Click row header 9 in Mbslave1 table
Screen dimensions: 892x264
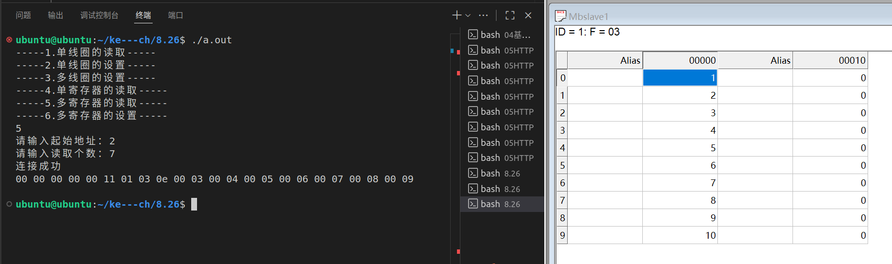coord(562,235)
